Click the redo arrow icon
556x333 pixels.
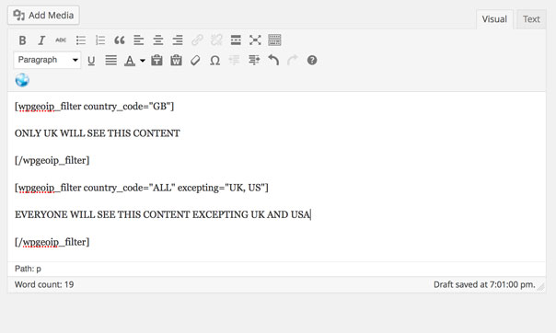pos(293,61)
